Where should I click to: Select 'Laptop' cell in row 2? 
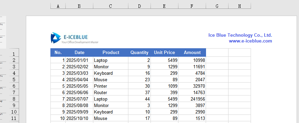click(111, 60)
